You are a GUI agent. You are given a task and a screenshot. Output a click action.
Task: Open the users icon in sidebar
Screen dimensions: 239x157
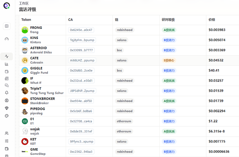click(x=7, y=133)
